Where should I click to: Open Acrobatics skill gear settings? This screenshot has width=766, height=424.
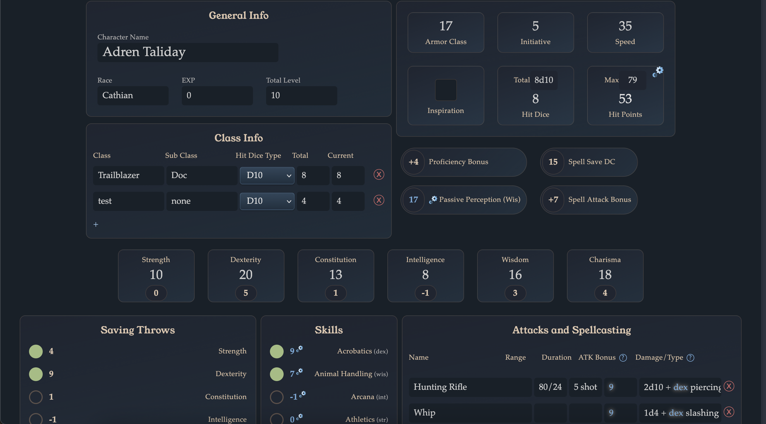[x=300, y=349]
